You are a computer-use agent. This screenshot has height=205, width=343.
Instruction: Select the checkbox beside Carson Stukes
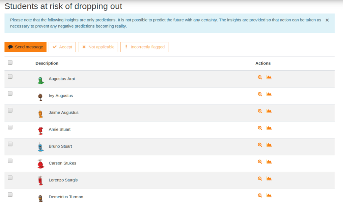[10, 161]
